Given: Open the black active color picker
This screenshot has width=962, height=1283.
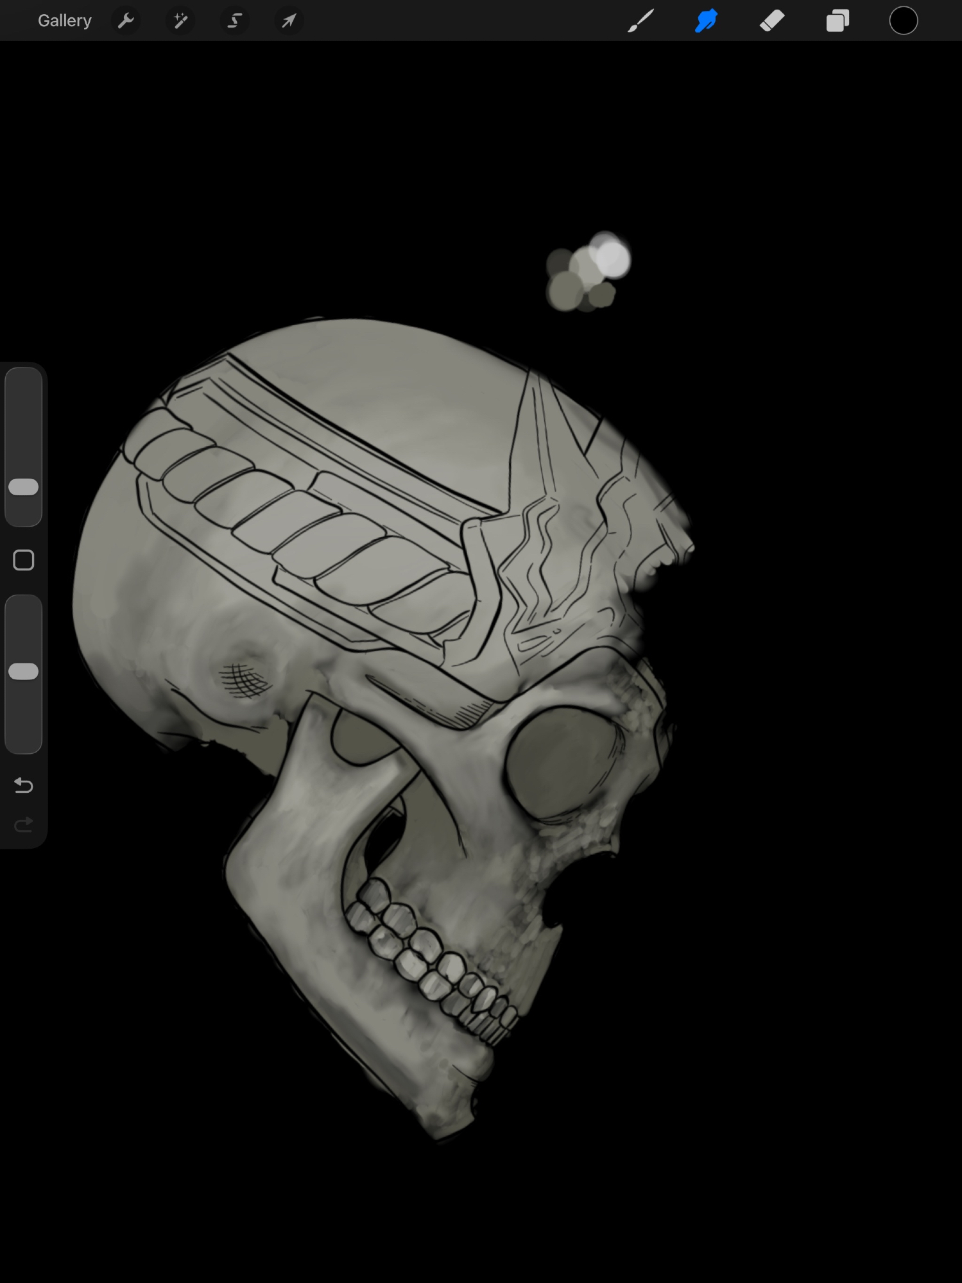Looking at the screenshot, I should (x=903, y=21).
